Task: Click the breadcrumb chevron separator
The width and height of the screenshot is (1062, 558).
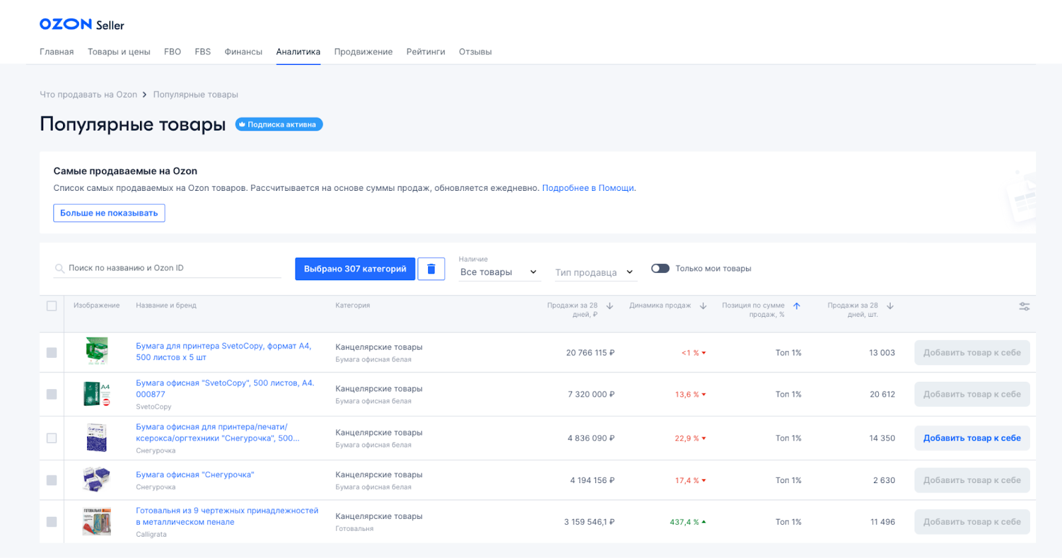Action: [145, 95]
